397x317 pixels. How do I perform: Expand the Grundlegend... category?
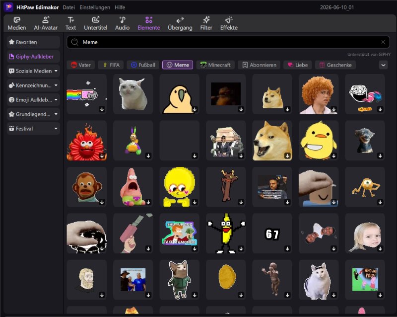[33, 114]
